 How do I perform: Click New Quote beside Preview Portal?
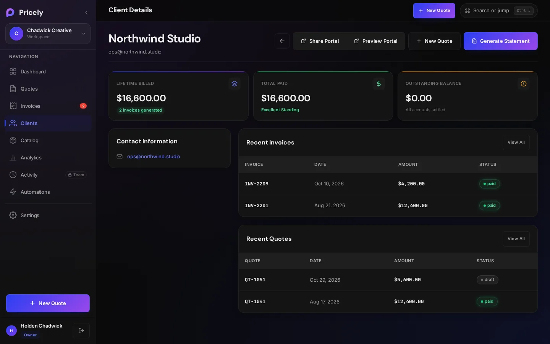(x=434, y=41)
